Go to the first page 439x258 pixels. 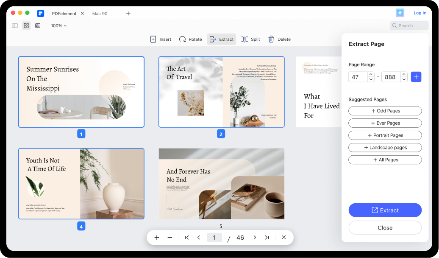(x=187, y=238)
